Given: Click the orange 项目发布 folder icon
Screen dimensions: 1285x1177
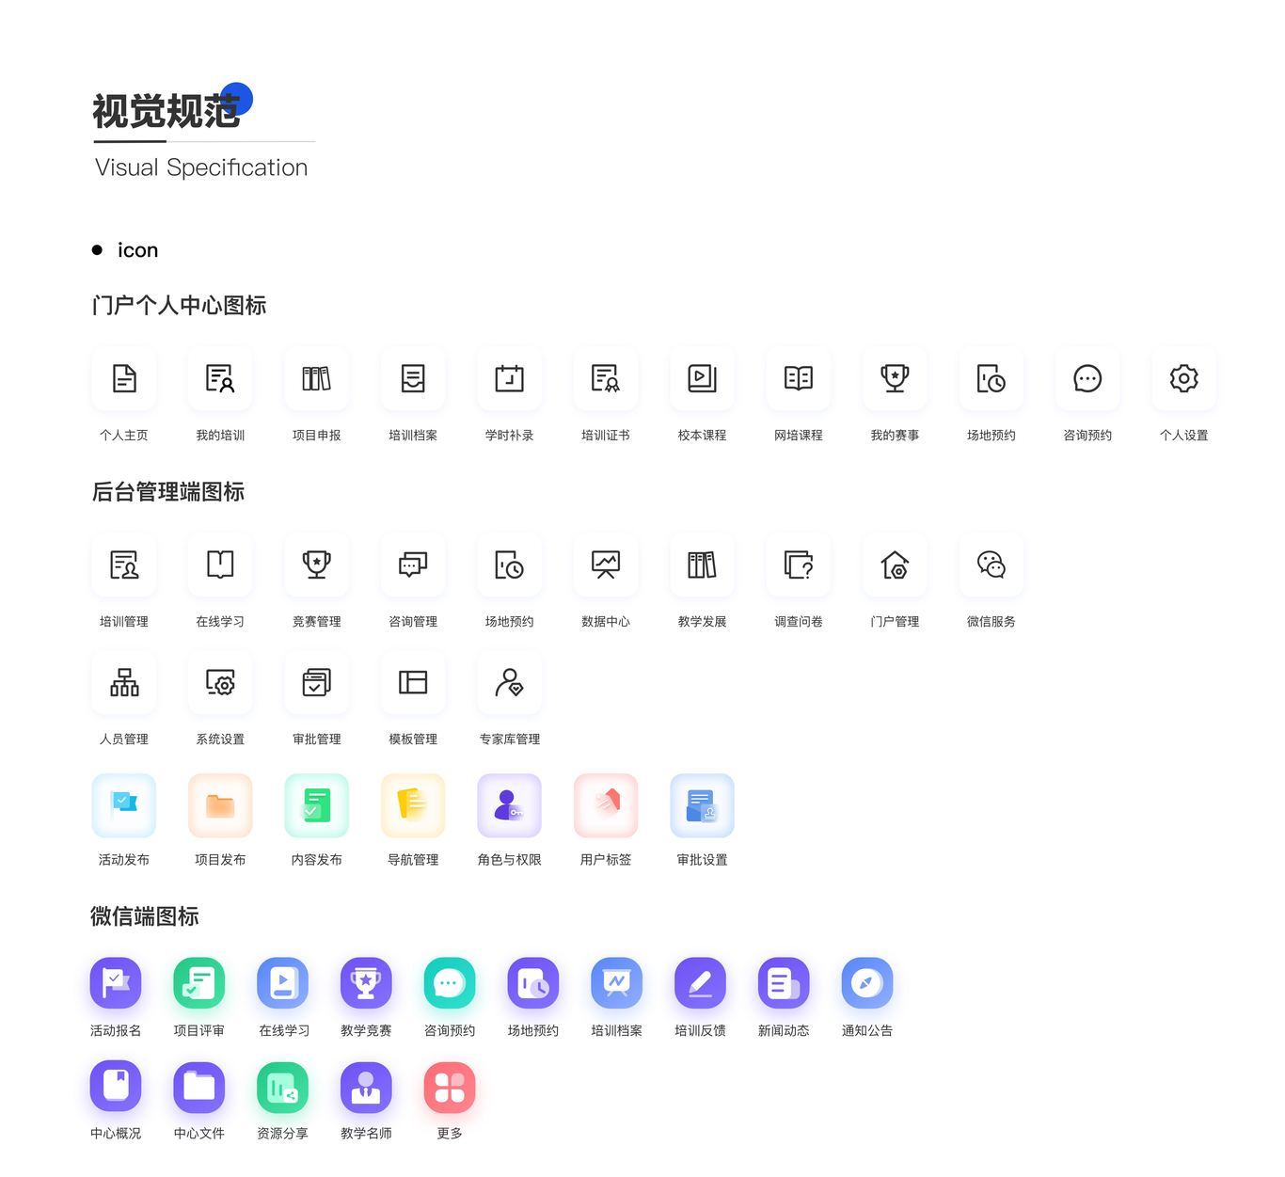Looking at the screenshot, I should 220,805.
